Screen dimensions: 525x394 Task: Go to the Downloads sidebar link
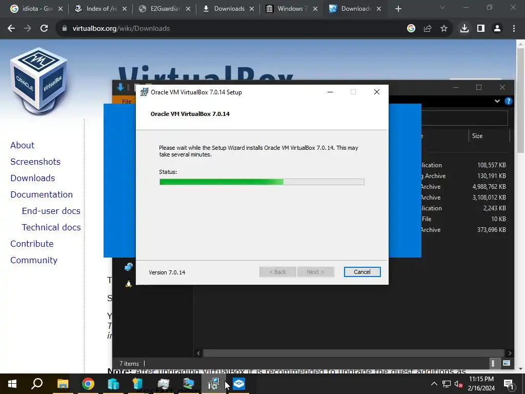click(33, 178)
